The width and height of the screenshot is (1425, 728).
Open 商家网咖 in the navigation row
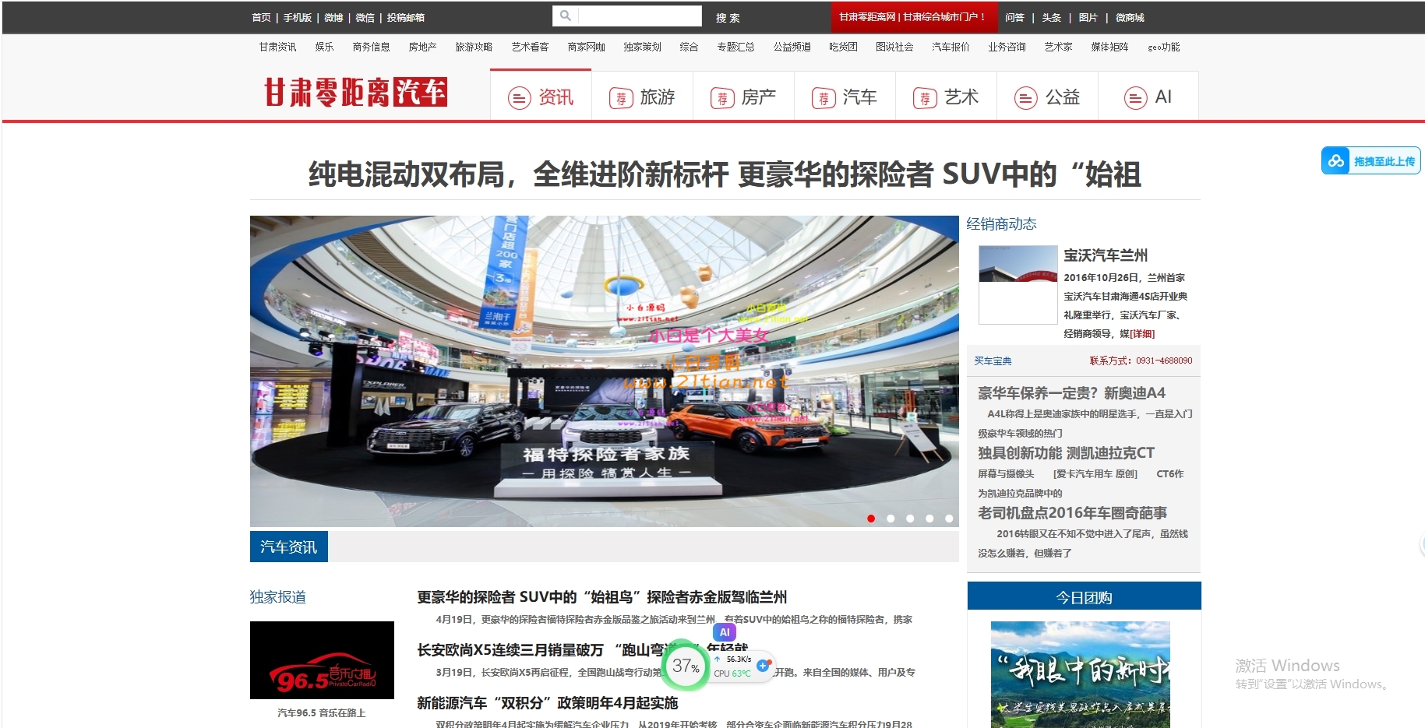tap(586, 47)
